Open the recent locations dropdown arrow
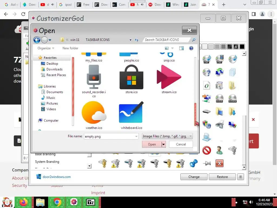Screen dimensions: 277x208 tap(50, 40)
